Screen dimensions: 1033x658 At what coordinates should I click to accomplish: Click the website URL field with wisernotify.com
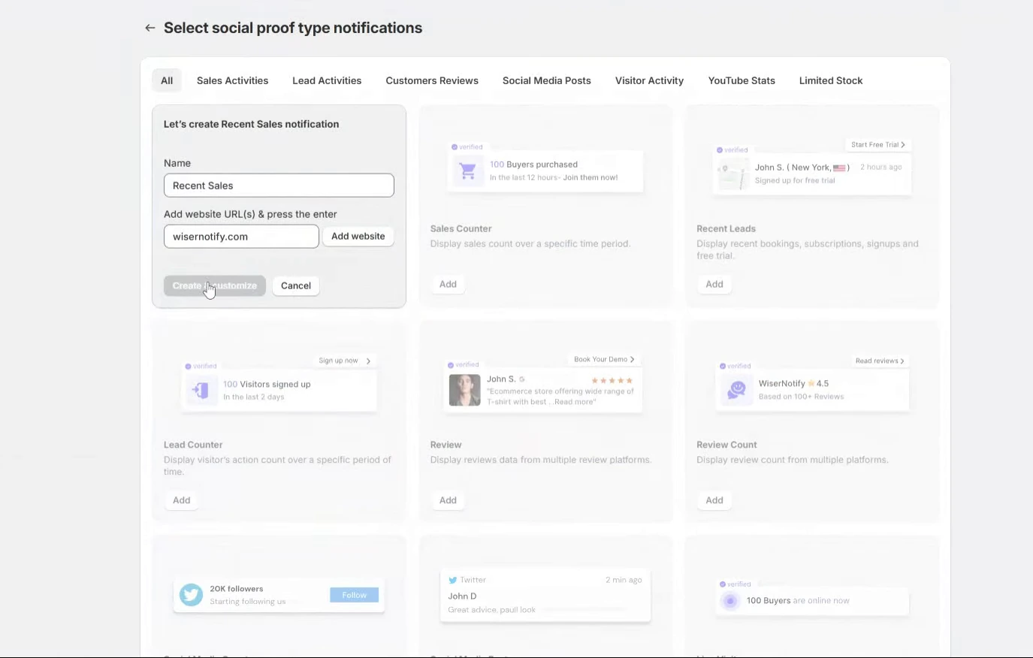(x=241, y=237)
